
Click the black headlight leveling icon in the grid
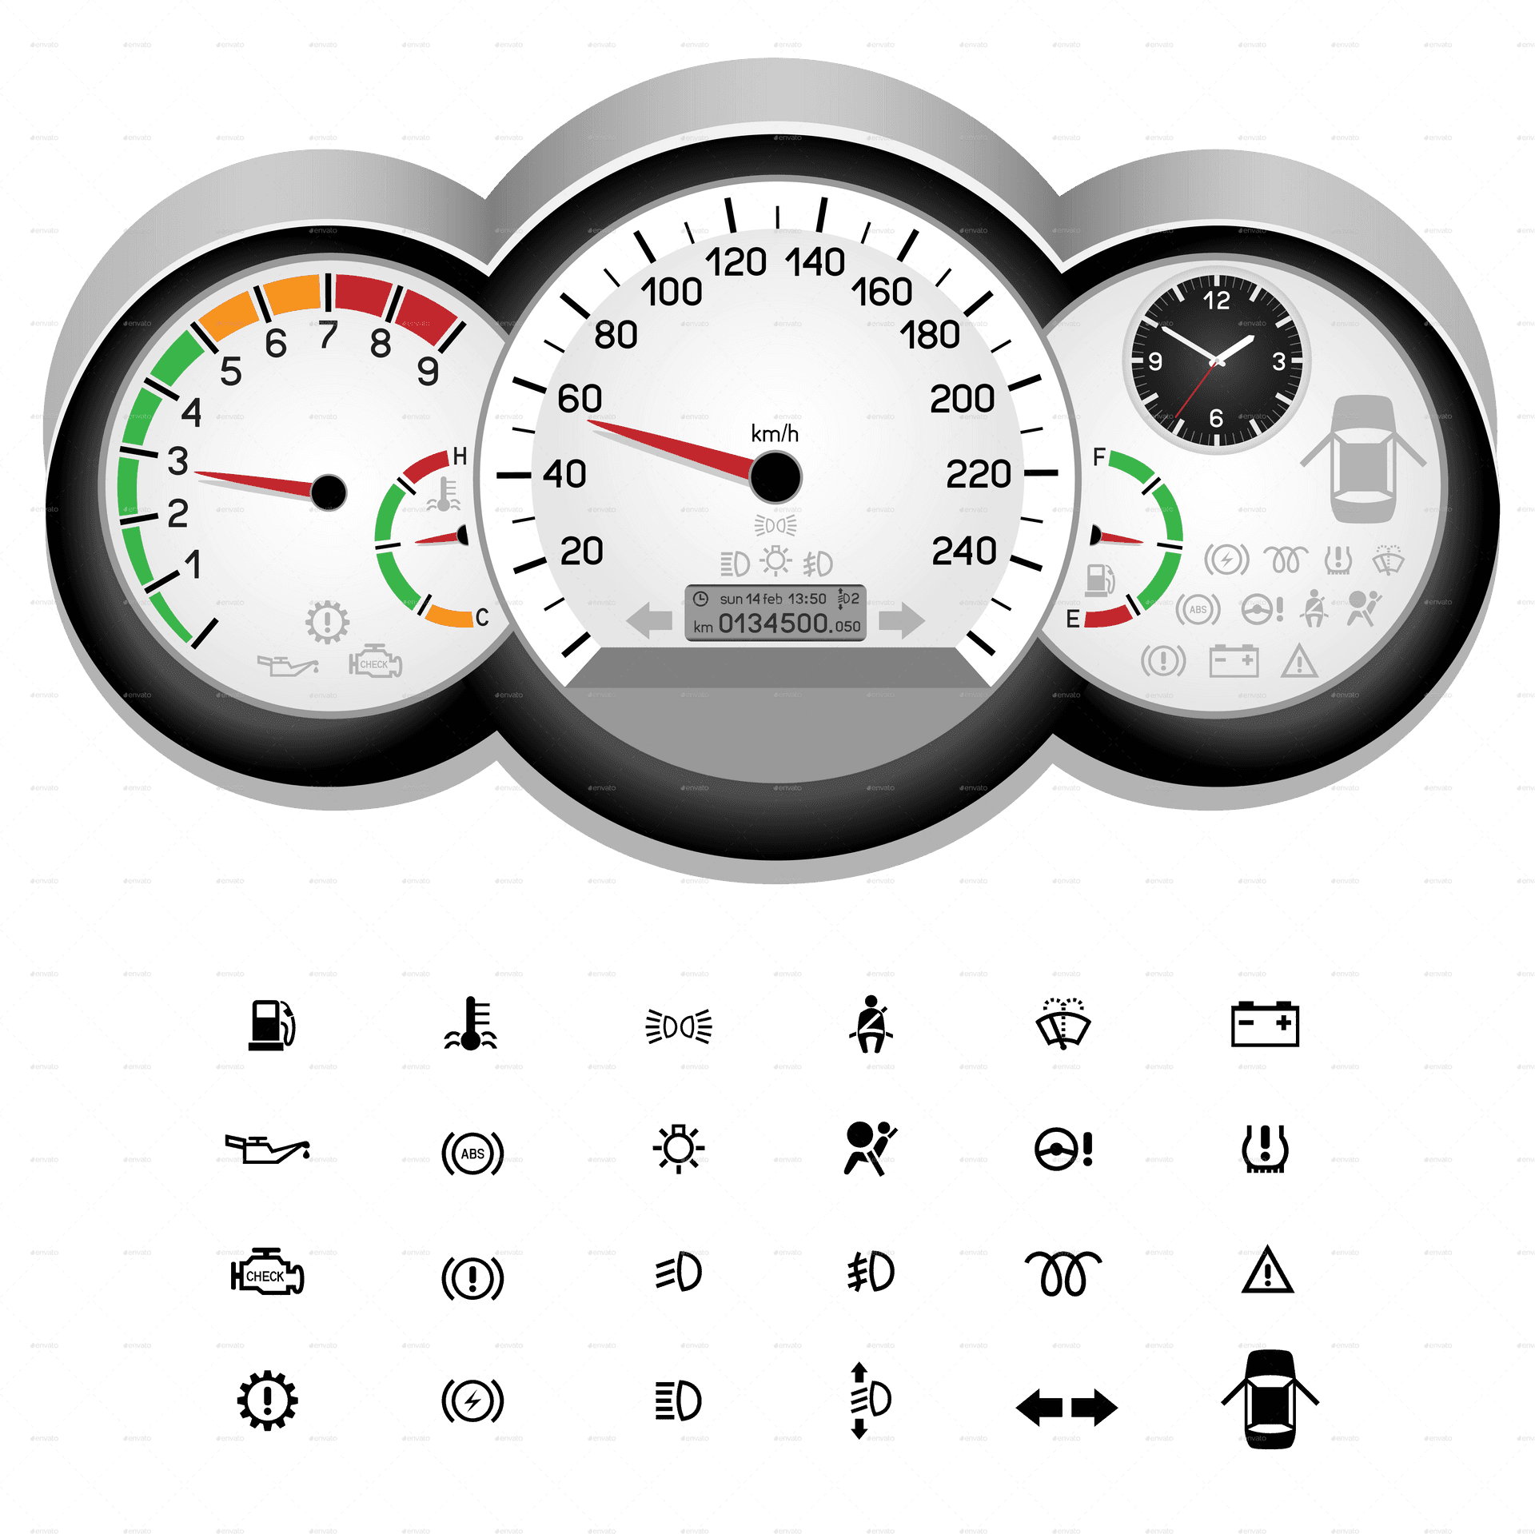pos(871,1401)
